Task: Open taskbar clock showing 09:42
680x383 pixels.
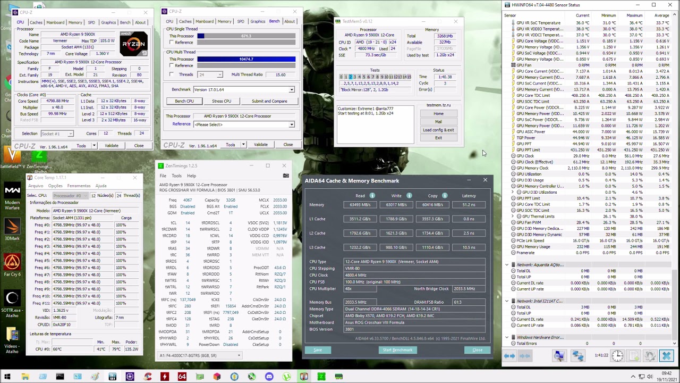Action: coord(667,376)
